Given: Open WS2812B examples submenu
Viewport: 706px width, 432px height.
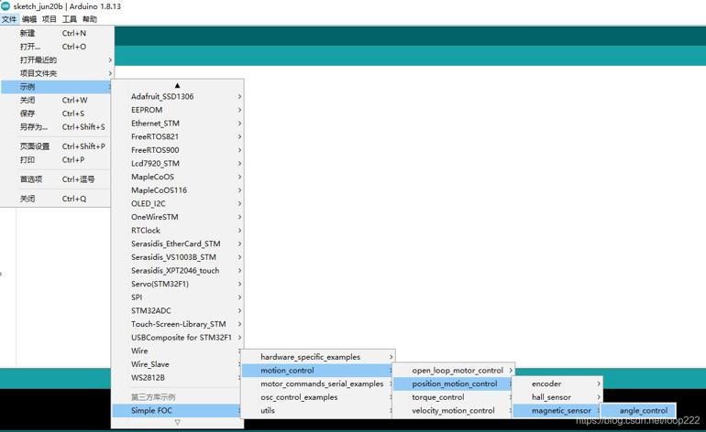Looking at the screenshot, I should point(177,378).
